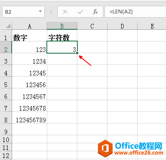The width and height of the screenshot is (166, 160).
Task: Select row 5 header
Action: [6, 83]
